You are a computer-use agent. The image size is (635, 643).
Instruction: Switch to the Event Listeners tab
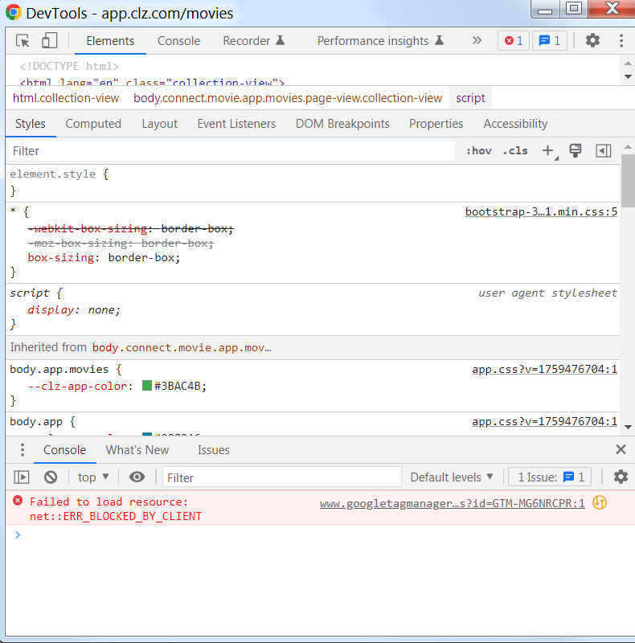coord(236,124)
